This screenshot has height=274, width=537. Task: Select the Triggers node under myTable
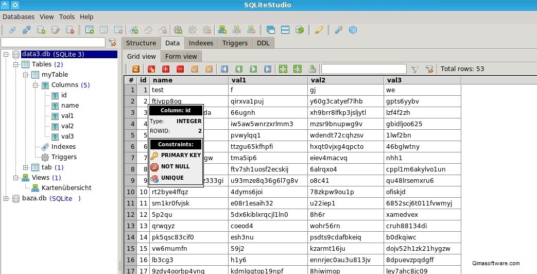pos(64,157)
